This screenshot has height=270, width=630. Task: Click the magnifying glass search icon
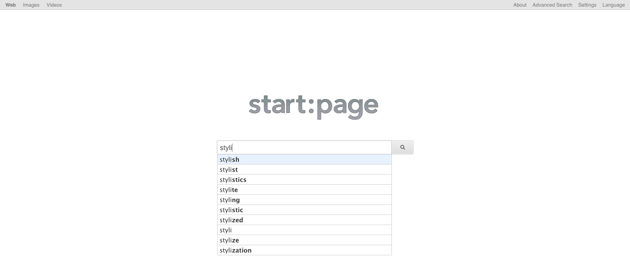[x=402, y=147]
